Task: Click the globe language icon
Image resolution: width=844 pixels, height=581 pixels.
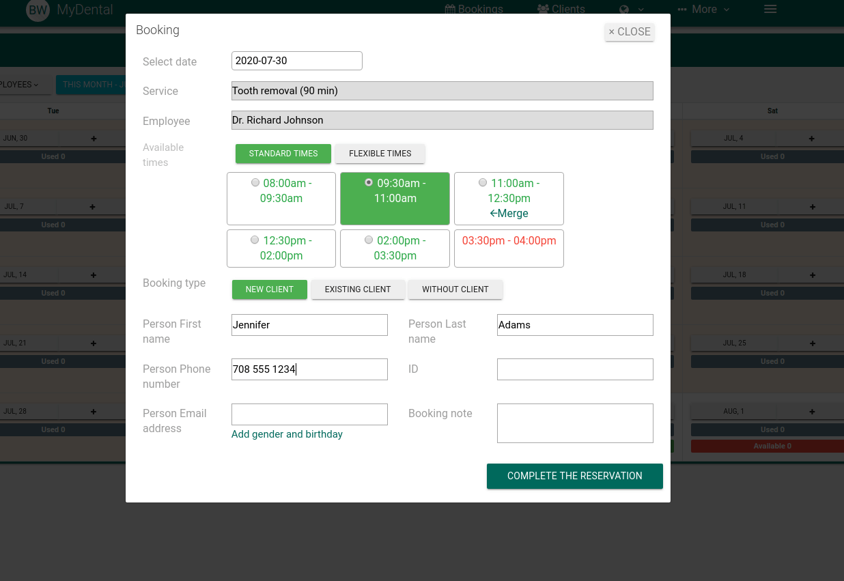Action: coord(624,10)
